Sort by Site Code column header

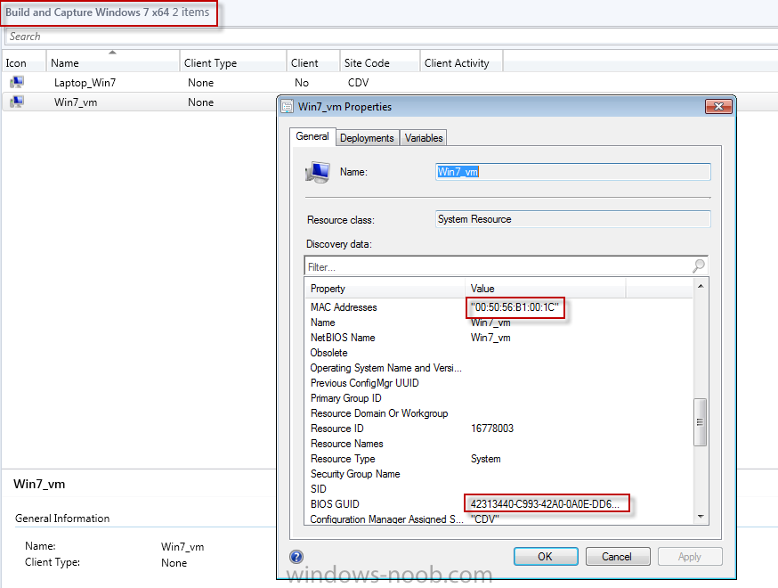click(x=379, y=62)
